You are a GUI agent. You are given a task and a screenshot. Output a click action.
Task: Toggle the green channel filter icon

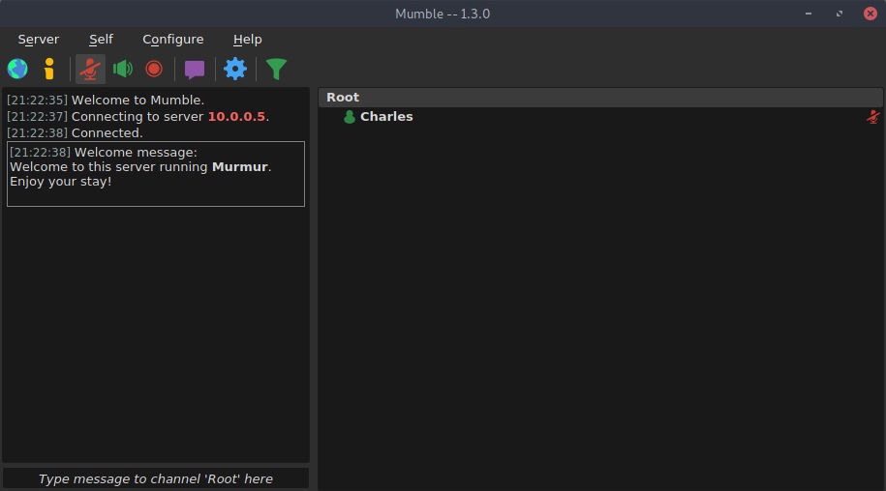pyautogui.click(x=276, y=70)
